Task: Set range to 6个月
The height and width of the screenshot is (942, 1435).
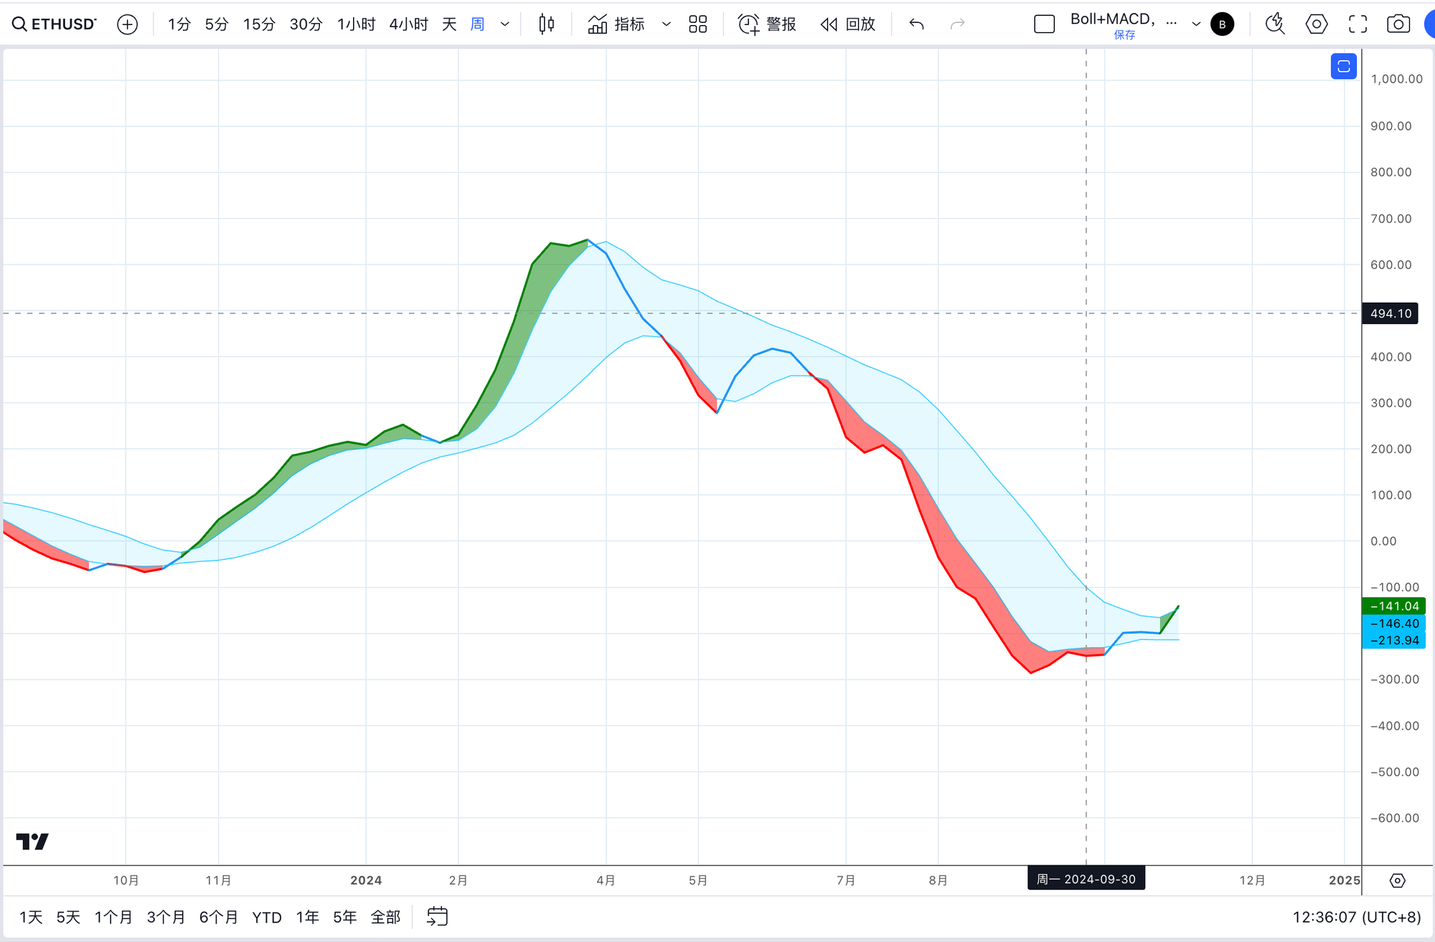Action: point(218,917)
